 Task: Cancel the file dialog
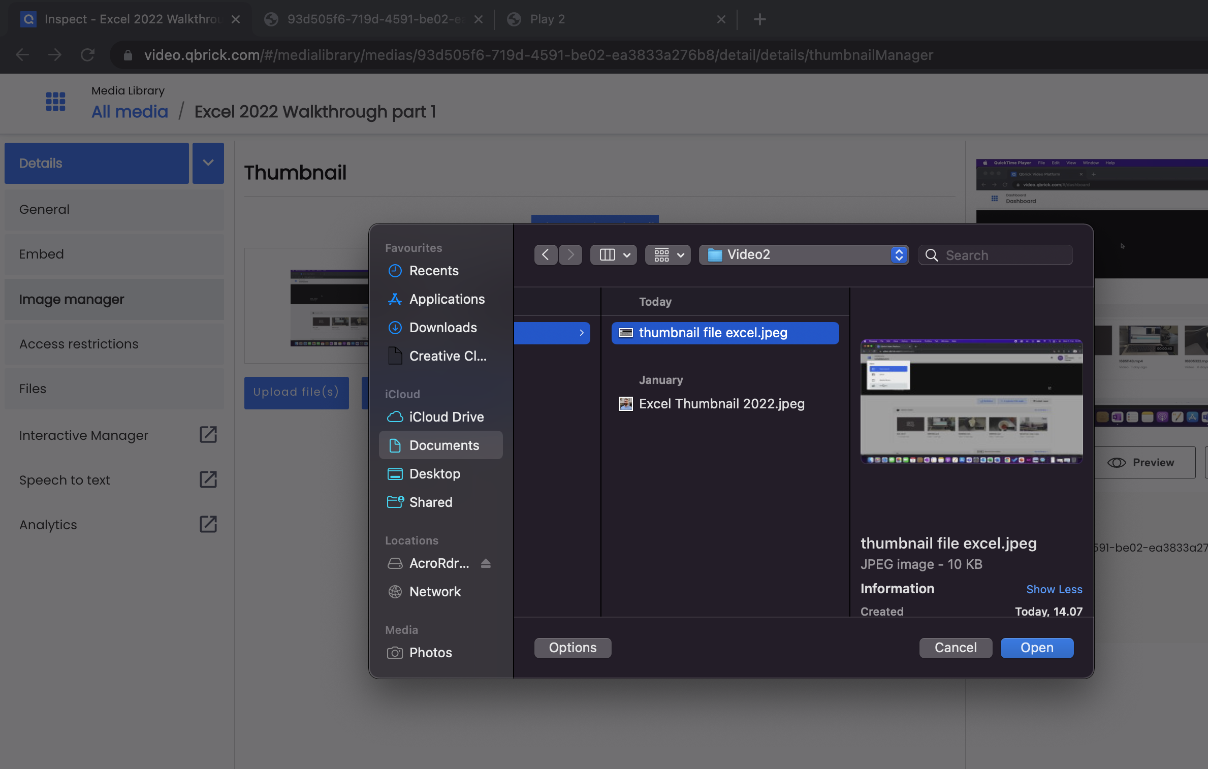pos(956,648)
